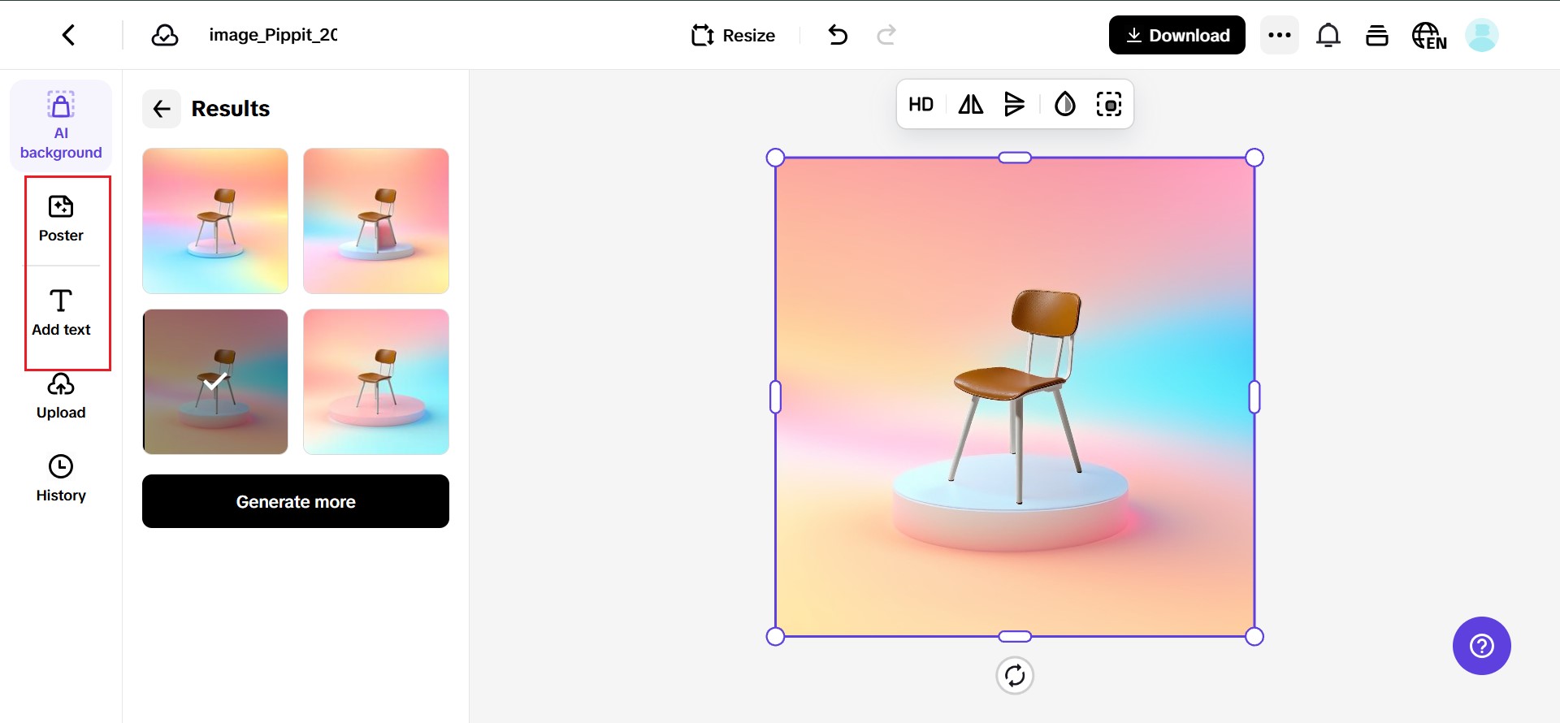
Task: Click the bottom edge middle handle
Action: pyautogui.click(x=1015, y=636)
